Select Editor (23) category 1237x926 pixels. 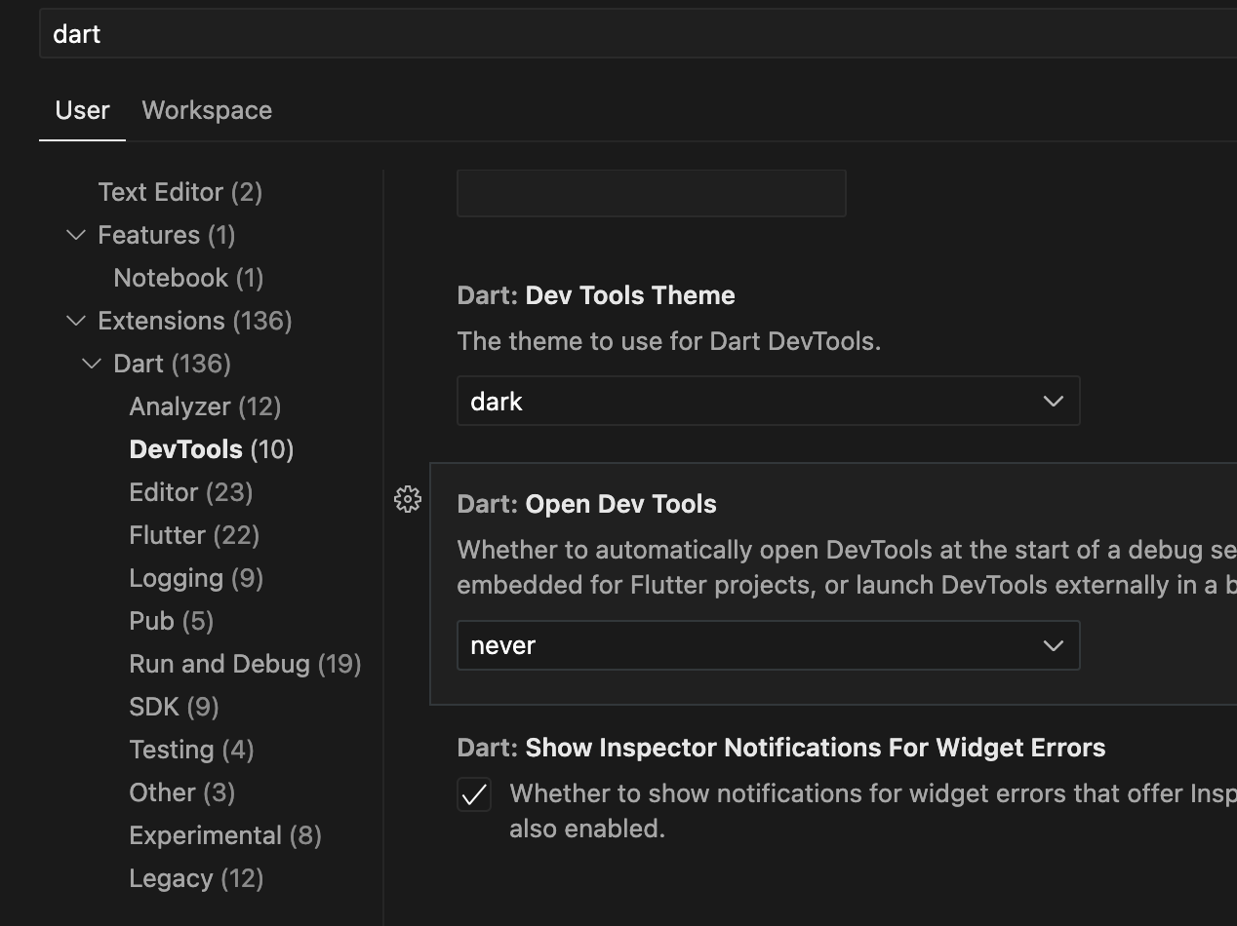191,492
